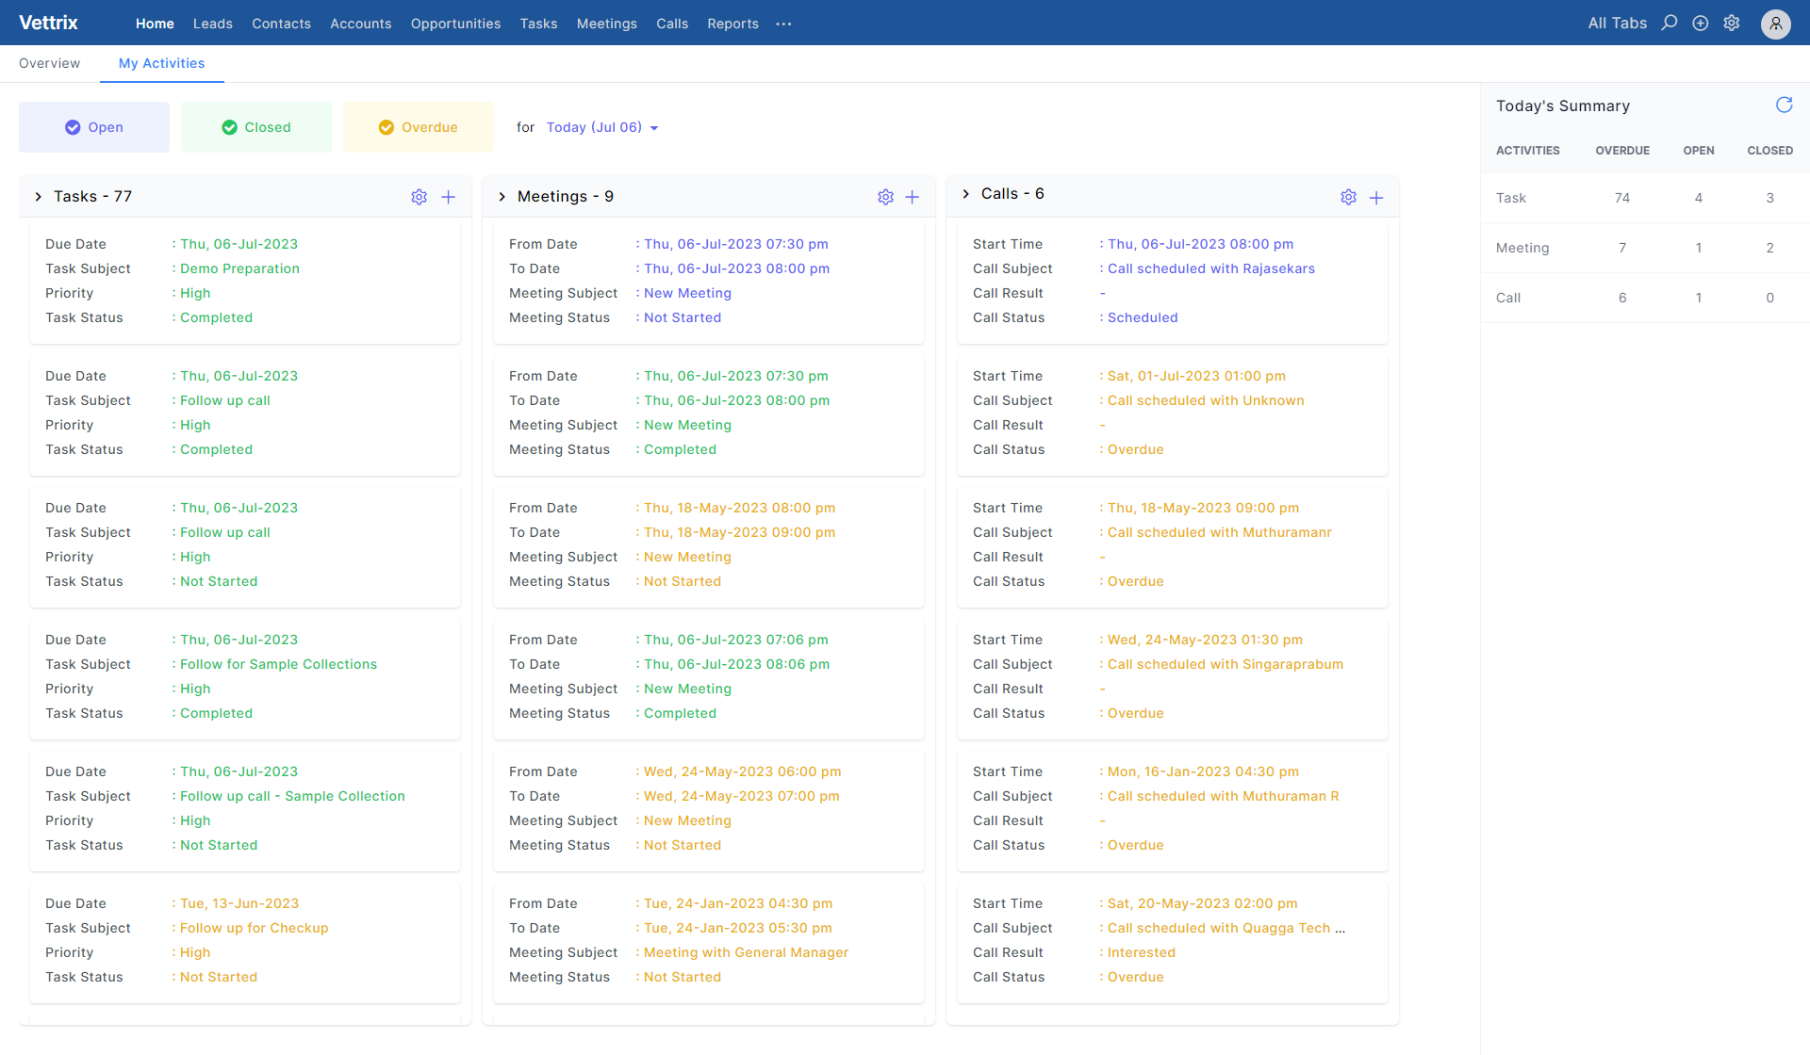Click Task open count 4
The image size is (1810, 1055).
(x=1699, y=198)
